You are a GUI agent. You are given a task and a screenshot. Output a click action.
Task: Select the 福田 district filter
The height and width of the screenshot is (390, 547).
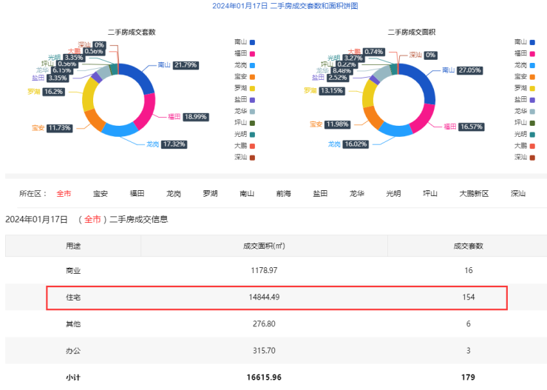tap(137, 193)
